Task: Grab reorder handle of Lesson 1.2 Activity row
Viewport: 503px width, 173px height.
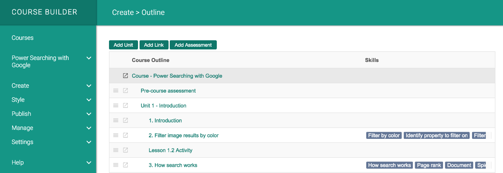Action: tap(116, 150)
